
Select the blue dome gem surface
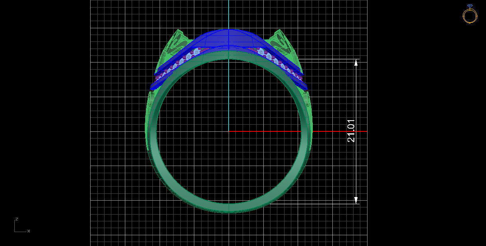[228, 39]
